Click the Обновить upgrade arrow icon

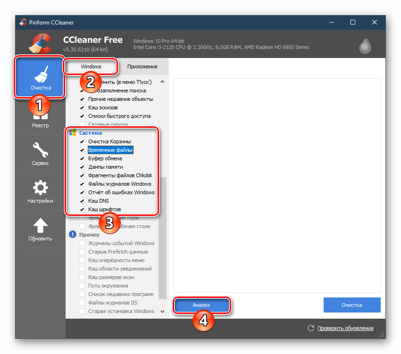40,225
